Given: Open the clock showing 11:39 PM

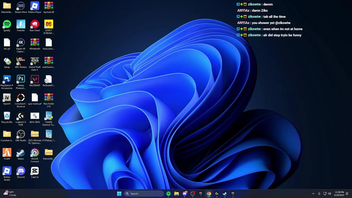Looking at the screenshot, I should pyautogui.click(x=339, y=194).
